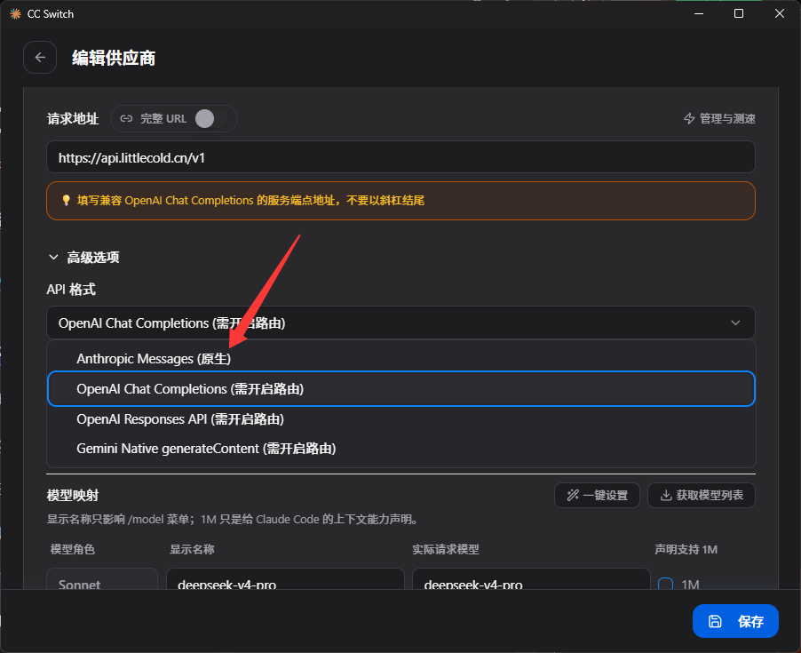Click 一键设置 button
801x653 pixels.
pos(597,495)
